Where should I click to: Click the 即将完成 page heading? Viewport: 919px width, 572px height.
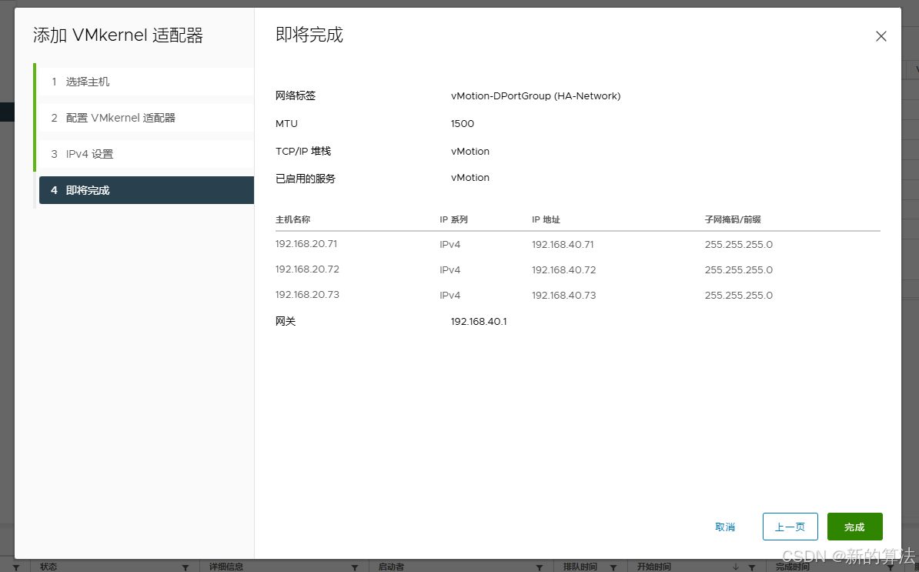[309, 35]
